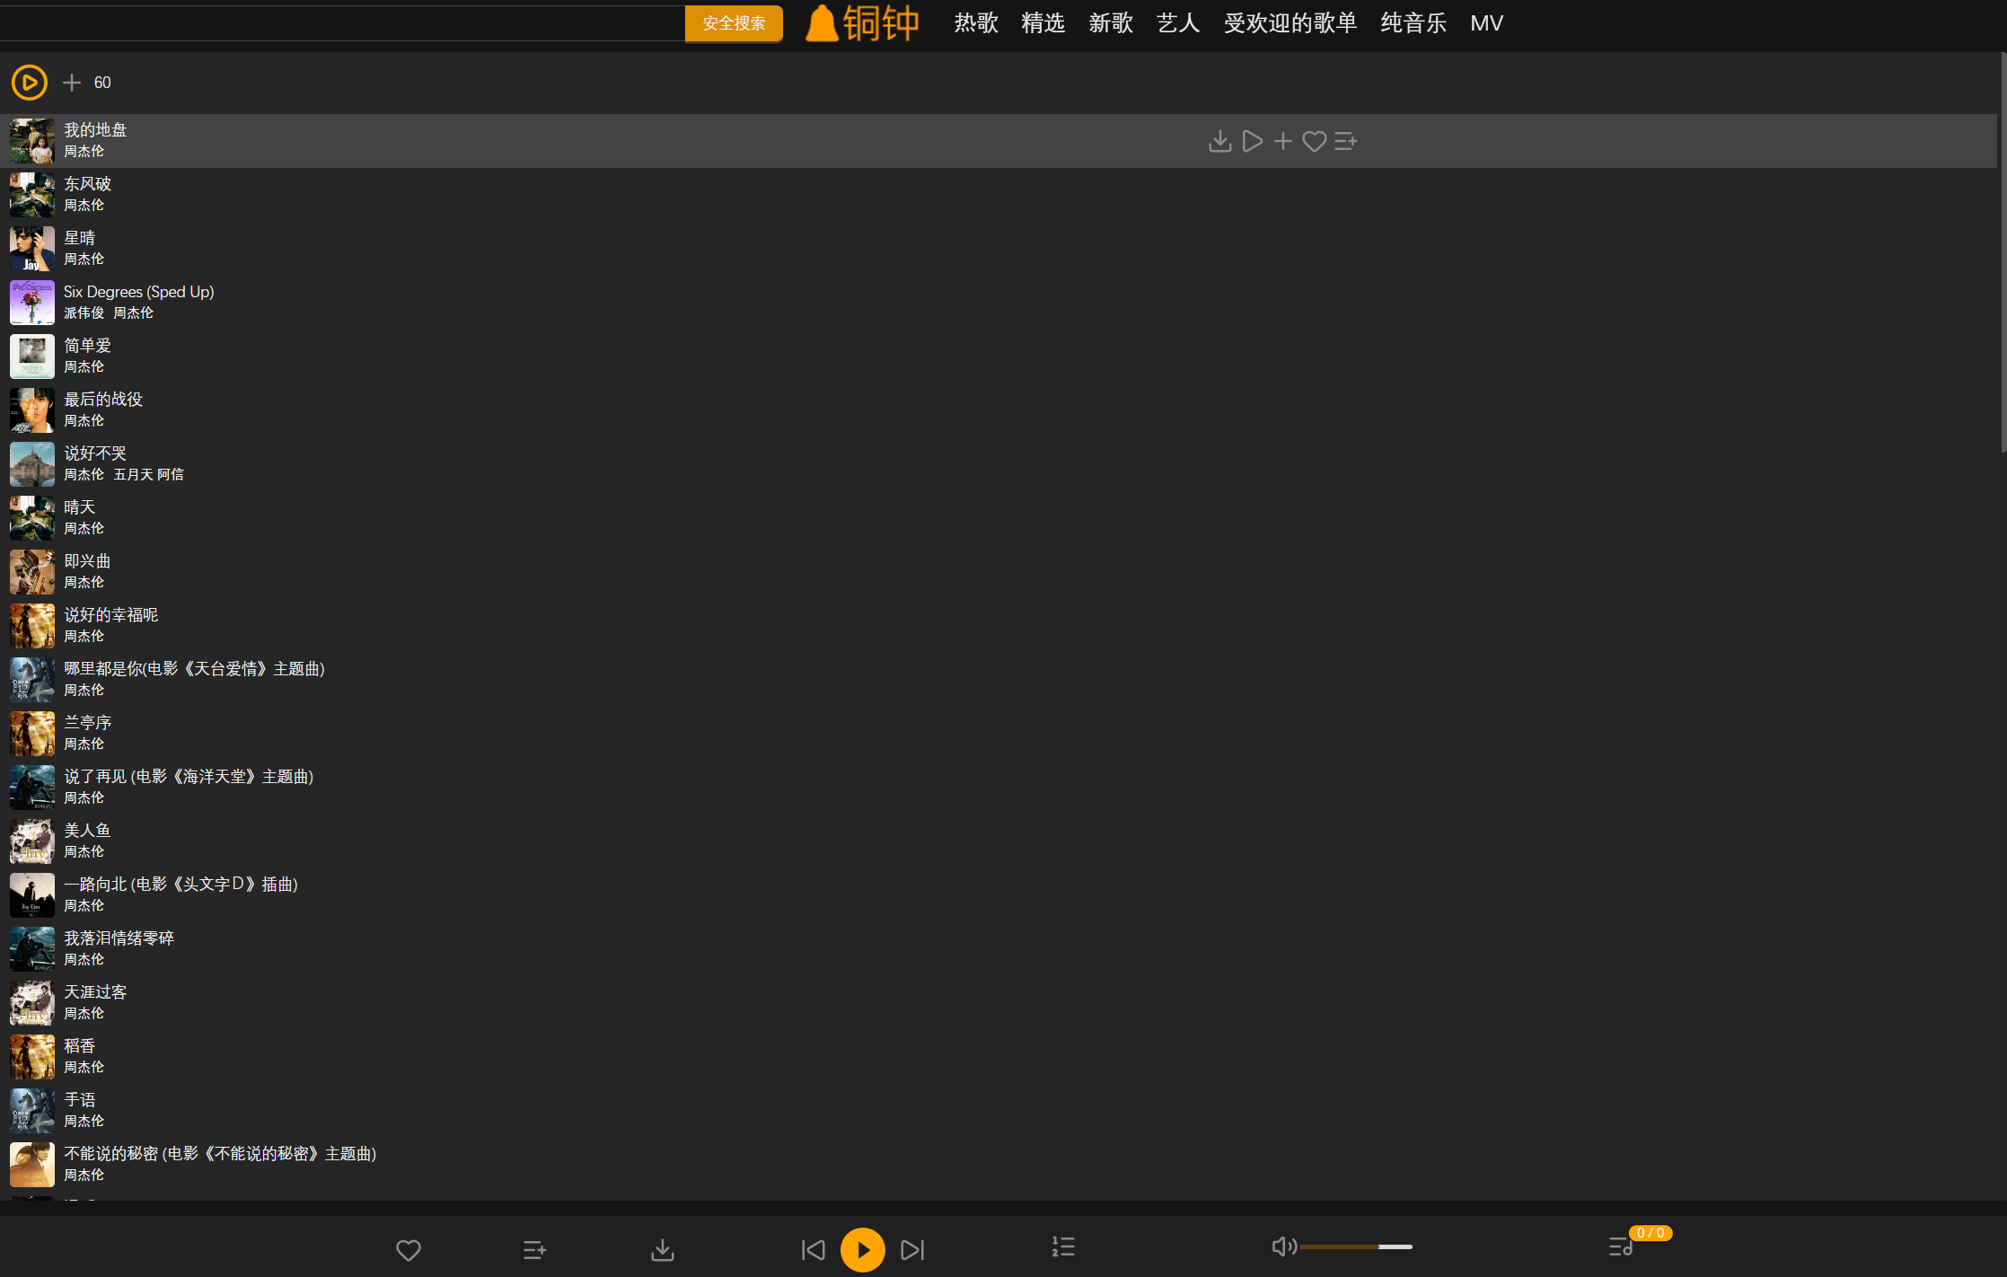Skip to next track
Screen dimensions: 2007x1277
click(912, 1249)
